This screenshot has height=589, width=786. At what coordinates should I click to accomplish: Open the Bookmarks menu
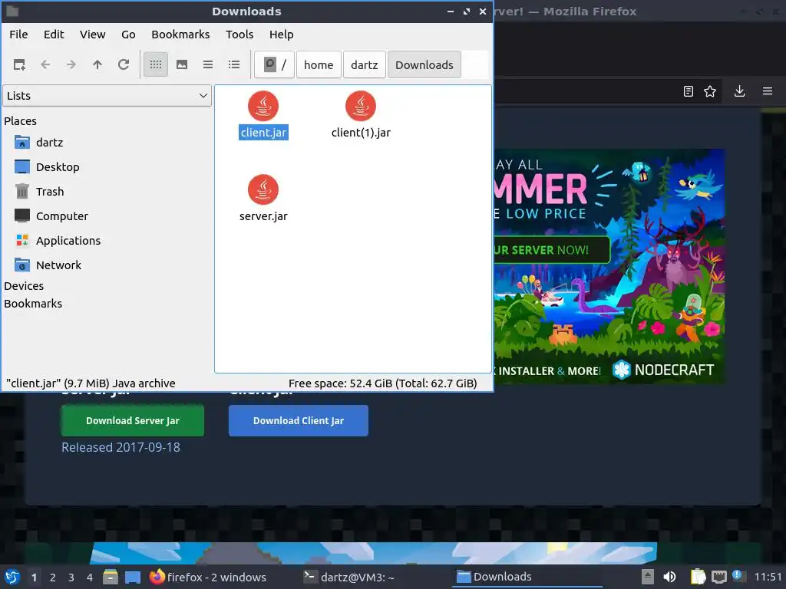pos(180,35)
